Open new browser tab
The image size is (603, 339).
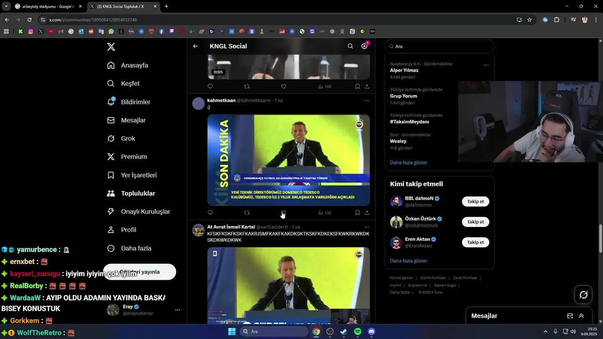pos(166,7)
